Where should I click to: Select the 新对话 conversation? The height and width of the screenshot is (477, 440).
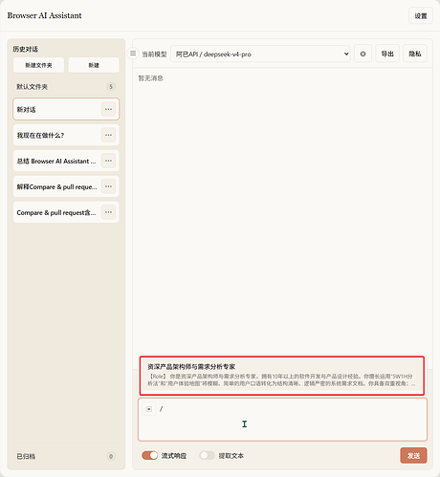point(66,109)
